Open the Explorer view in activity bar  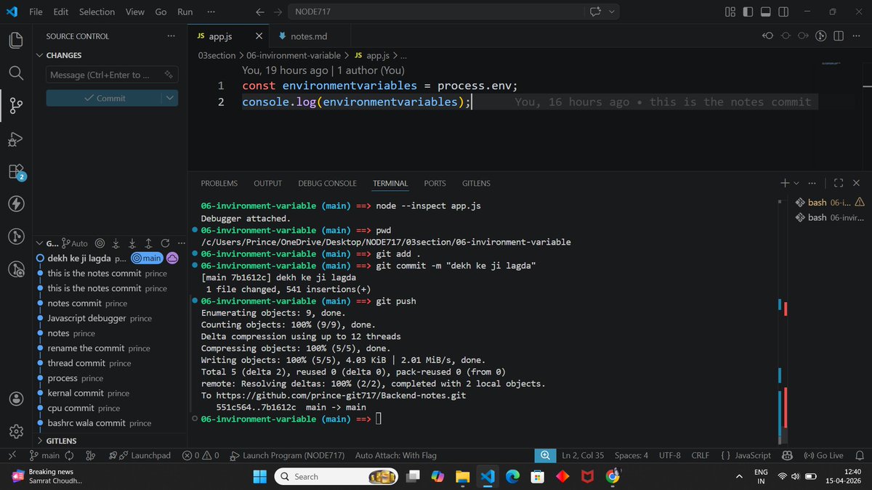pyautogui.click(x=16, y=40)
